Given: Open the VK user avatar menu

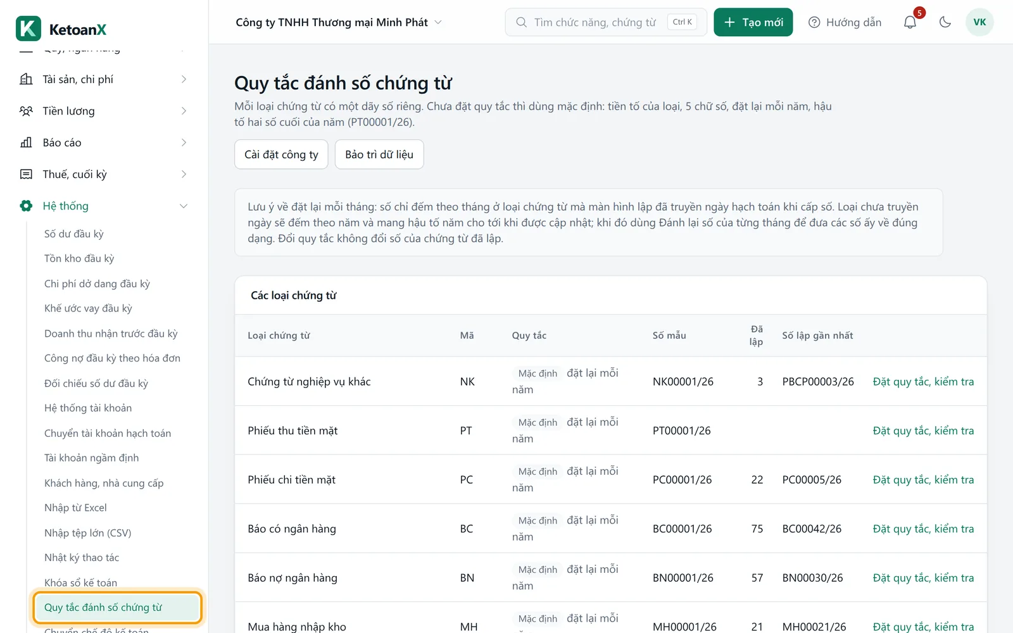Looking at the screenshot, I should pos(979,22).
